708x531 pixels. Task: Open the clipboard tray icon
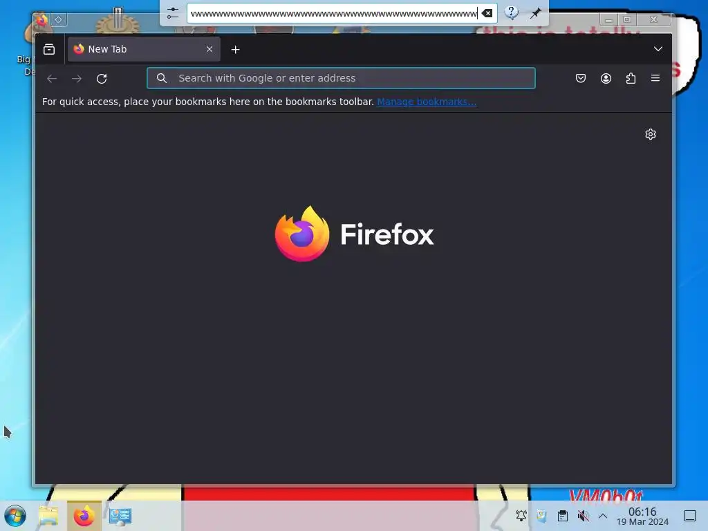coord(562,515)
